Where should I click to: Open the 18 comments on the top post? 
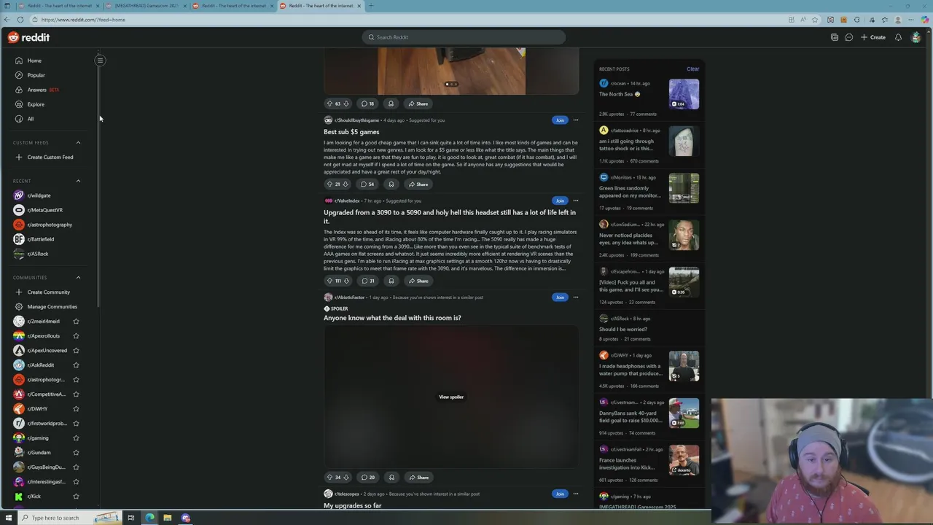[x=367, y=104]
